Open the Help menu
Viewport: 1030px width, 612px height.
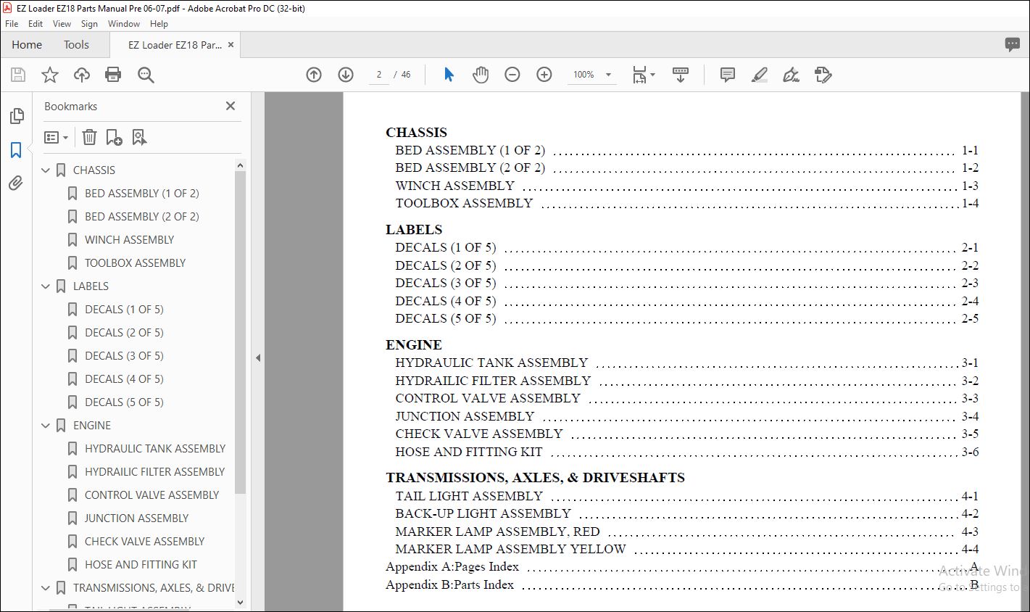coord(159,24)
